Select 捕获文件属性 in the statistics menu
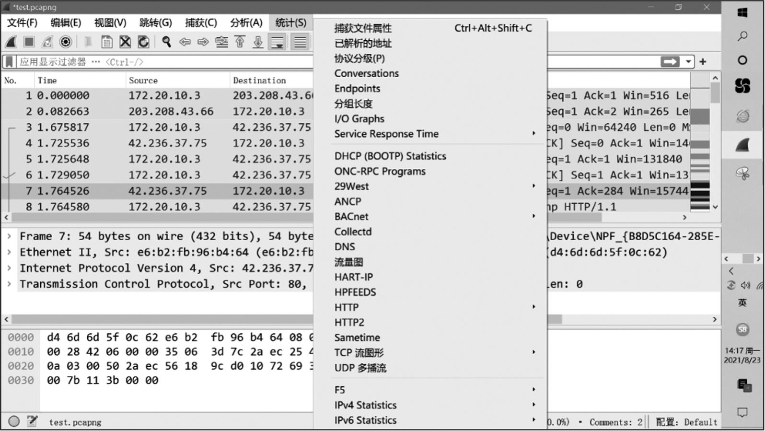This screenshot has height=431, width=765. [x=430, y=28]
